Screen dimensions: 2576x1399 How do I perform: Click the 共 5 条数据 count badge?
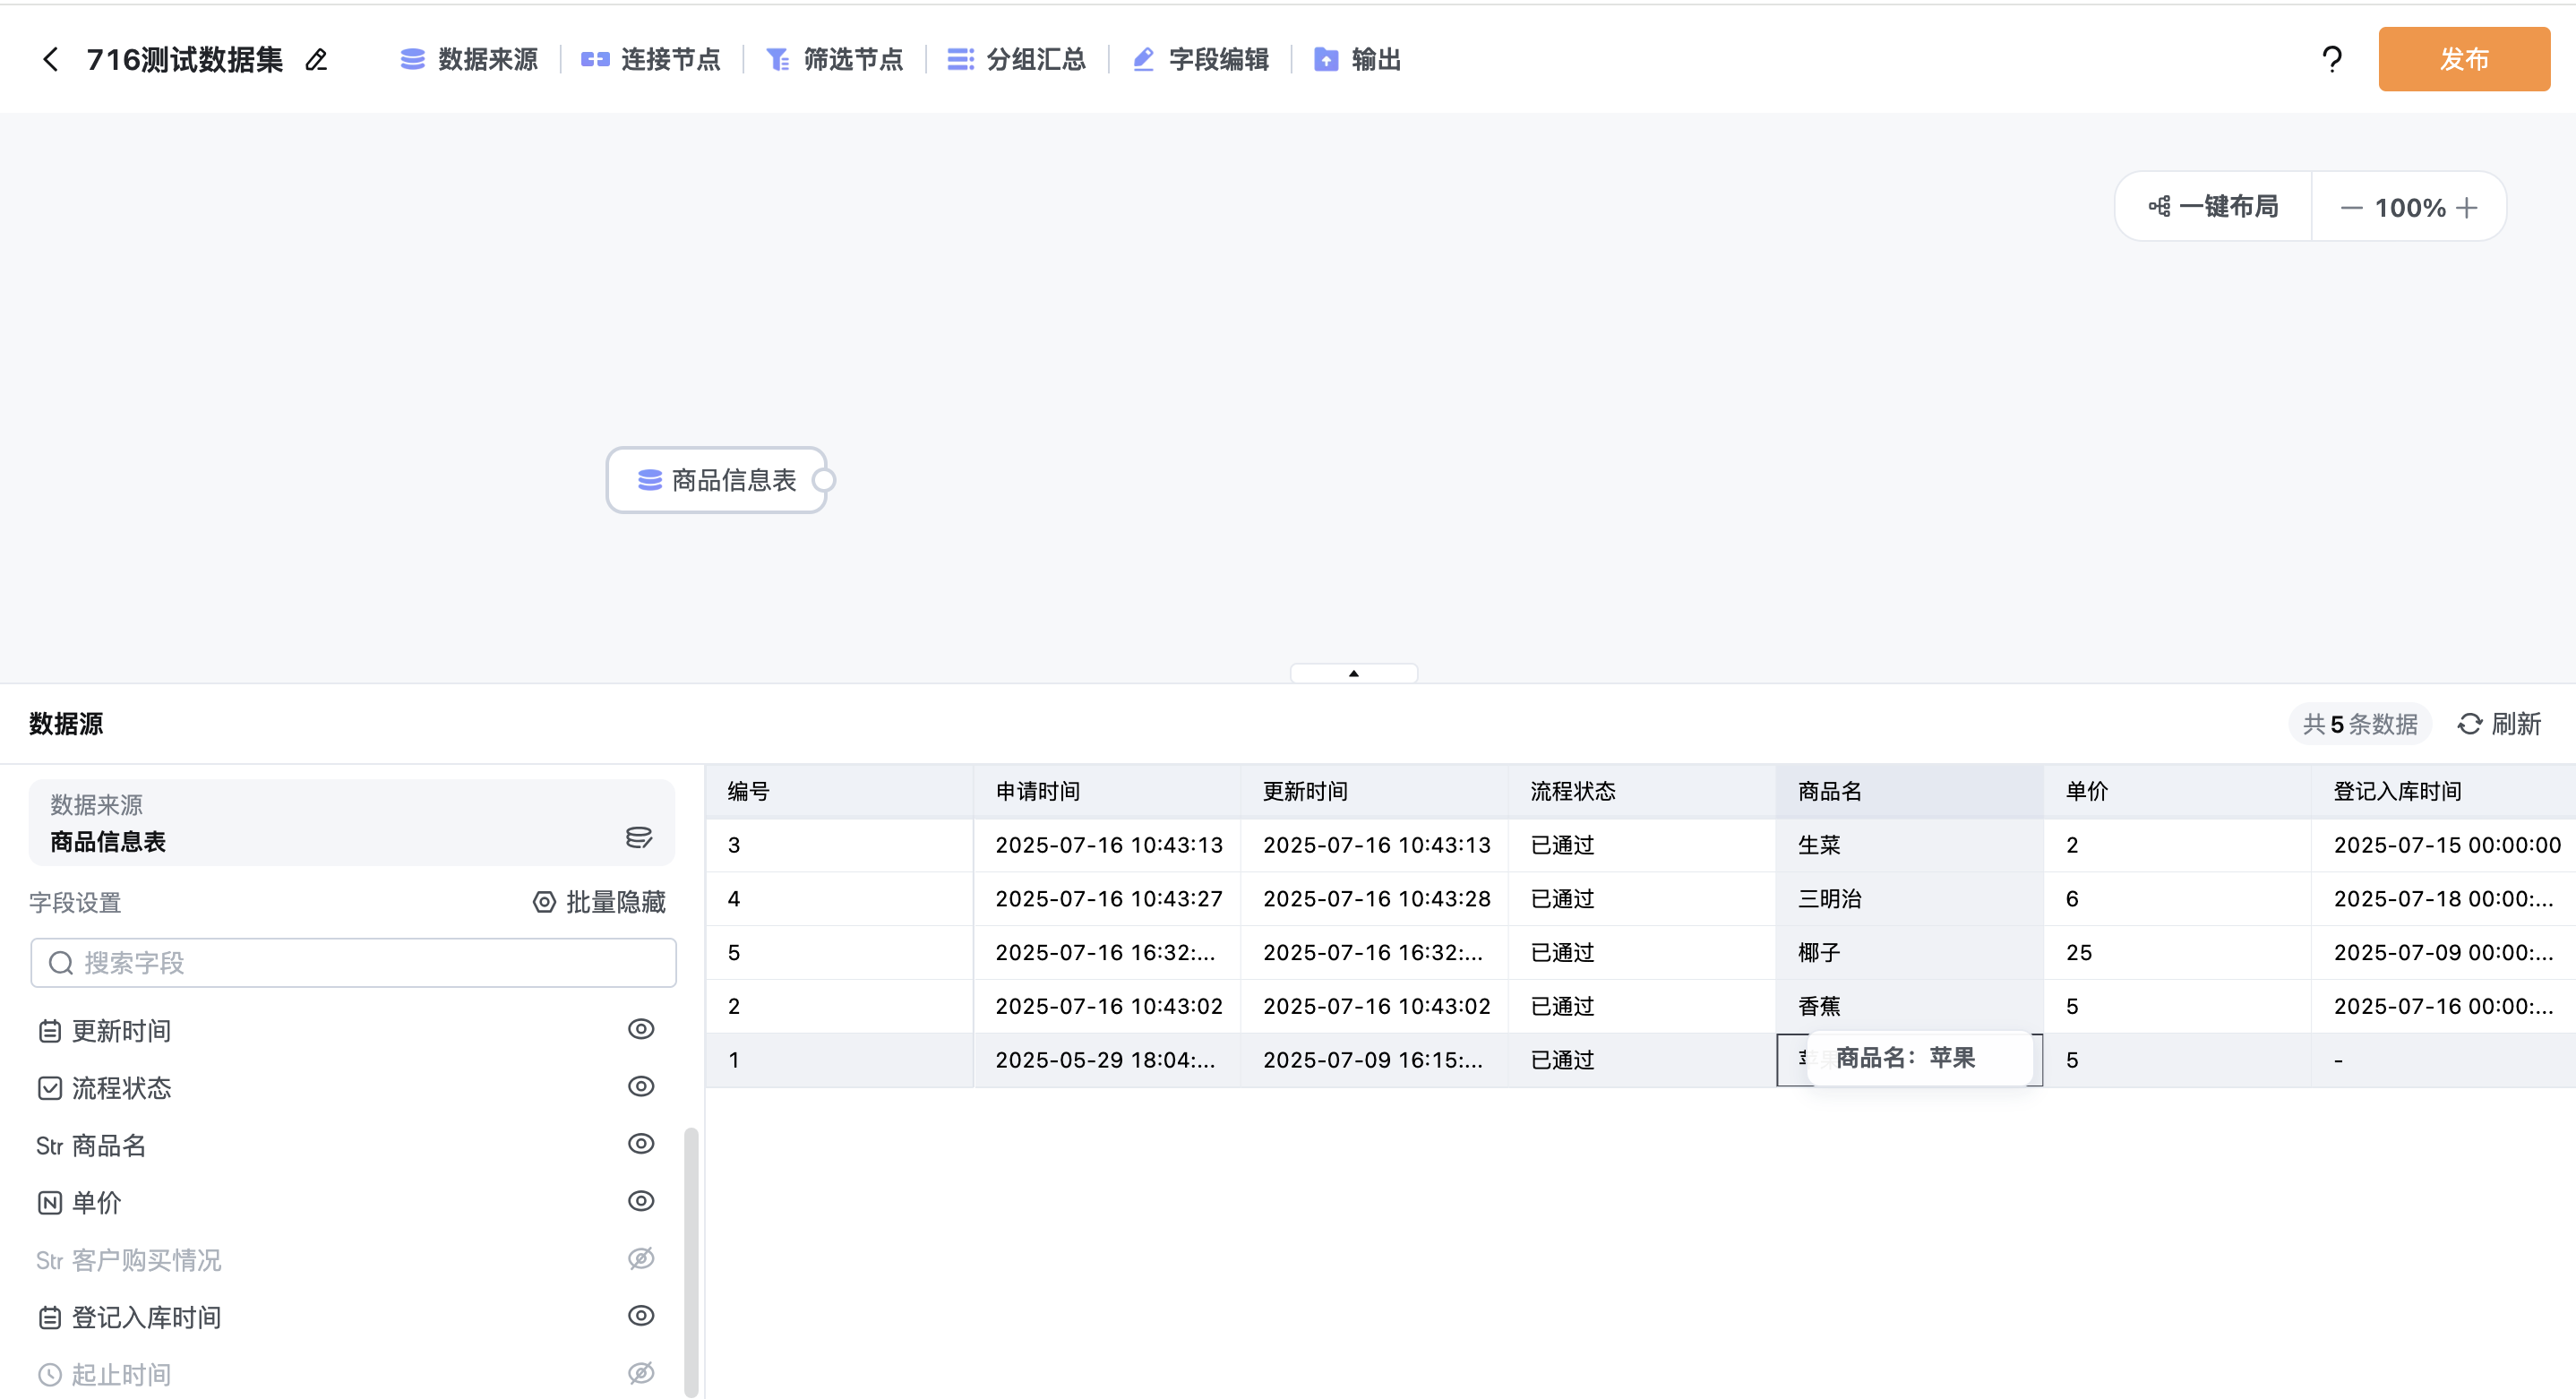coord(2360,724)
